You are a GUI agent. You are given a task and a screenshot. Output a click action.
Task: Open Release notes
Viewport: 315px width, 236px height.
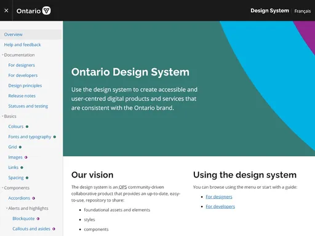pyautogui.click(x=22, y=96)
